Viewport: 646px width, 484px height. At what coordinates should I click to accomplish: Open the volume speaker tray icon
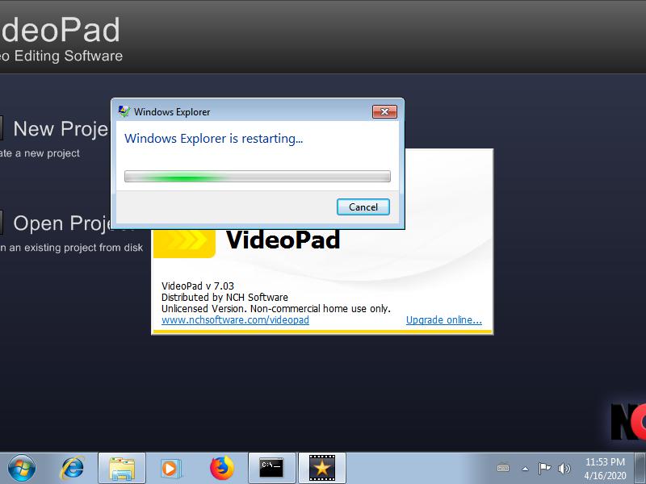(564, 468)
